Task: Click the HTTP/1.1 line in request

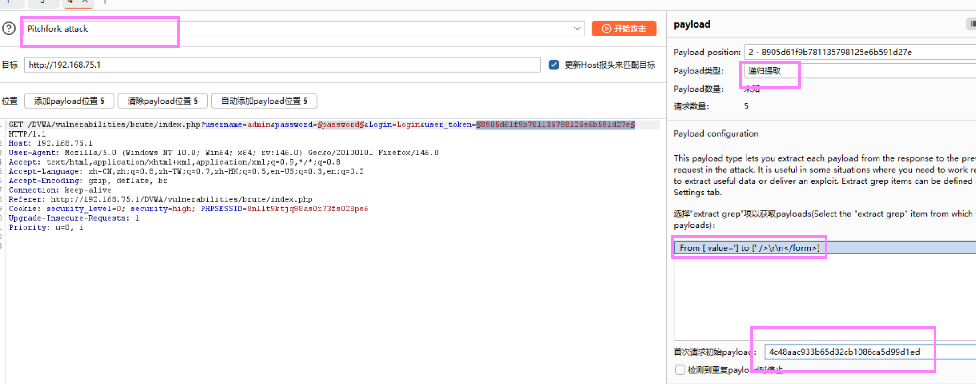Action: point(27,134)
